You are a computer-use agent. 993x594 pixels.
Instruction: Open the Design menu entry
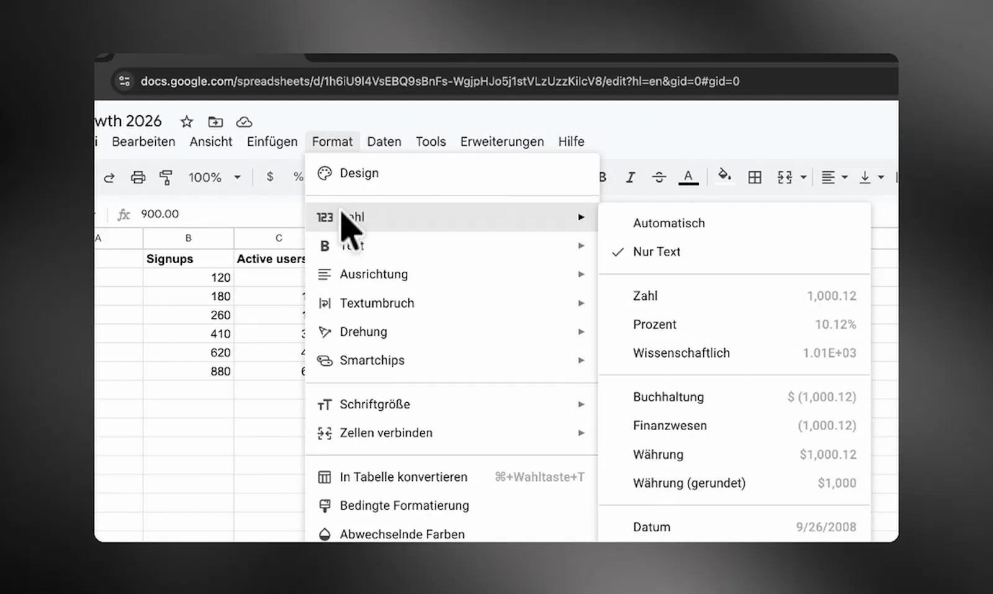click(x=452, y=173)
